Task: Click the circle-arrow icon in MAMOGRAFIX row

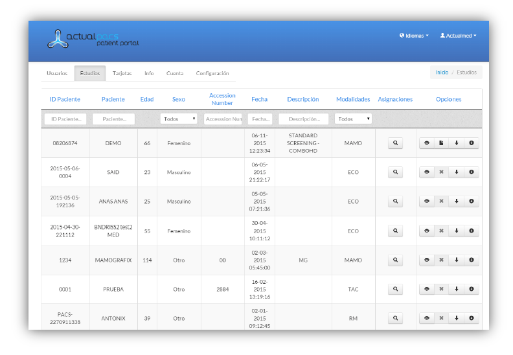Action: (x=472, y=260)
